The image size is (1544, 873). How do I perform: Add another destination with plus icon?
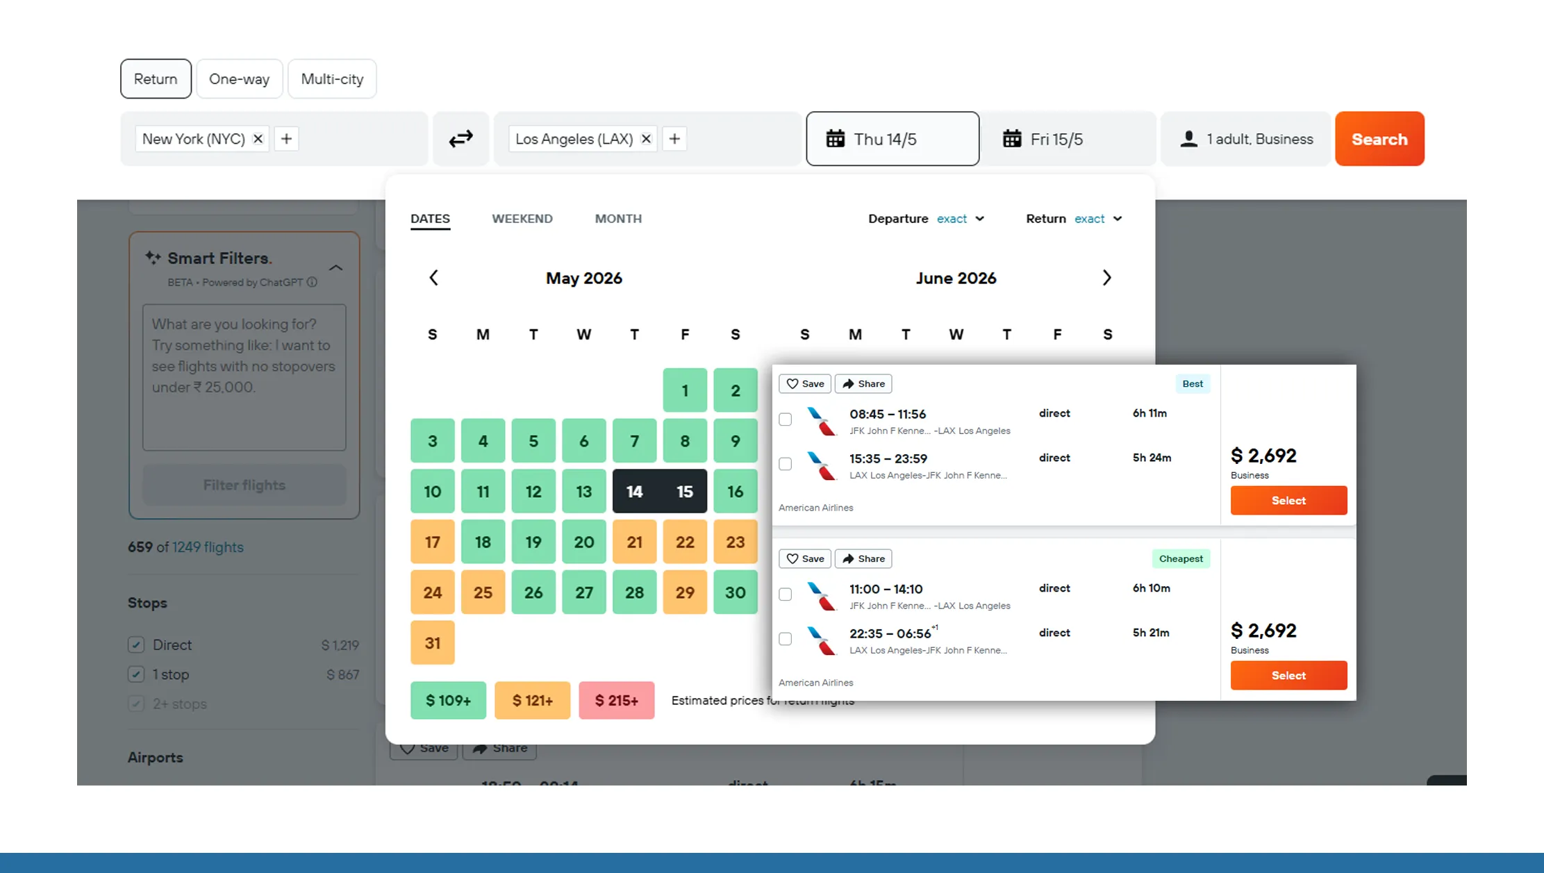click(x=674, y=139)
